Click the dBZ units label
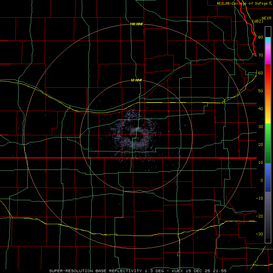This screenshot has width=273, height=273. coord(258,21)
